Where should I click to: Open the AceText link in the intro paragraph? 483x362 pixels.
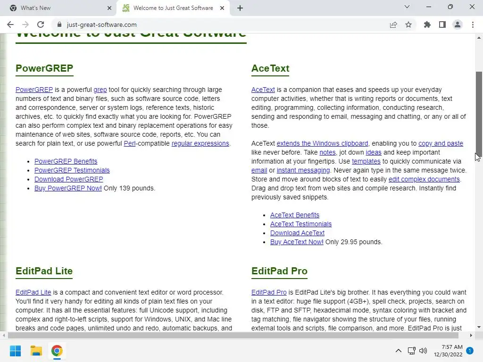coord(263,90)
